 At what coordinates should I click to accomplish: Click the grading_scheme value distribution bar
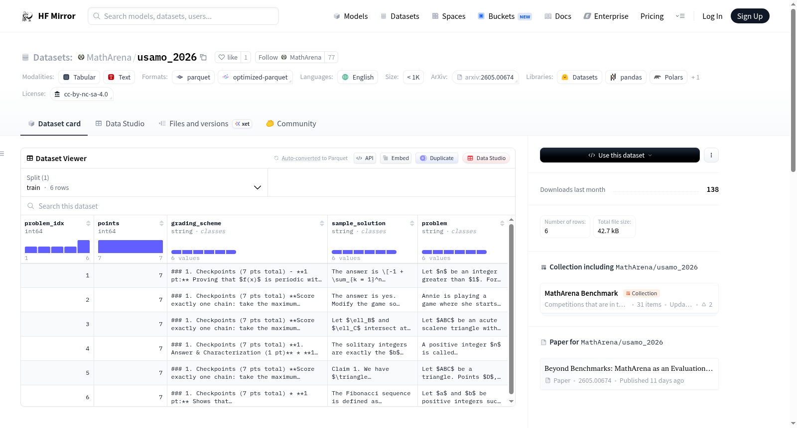point(204,252)
